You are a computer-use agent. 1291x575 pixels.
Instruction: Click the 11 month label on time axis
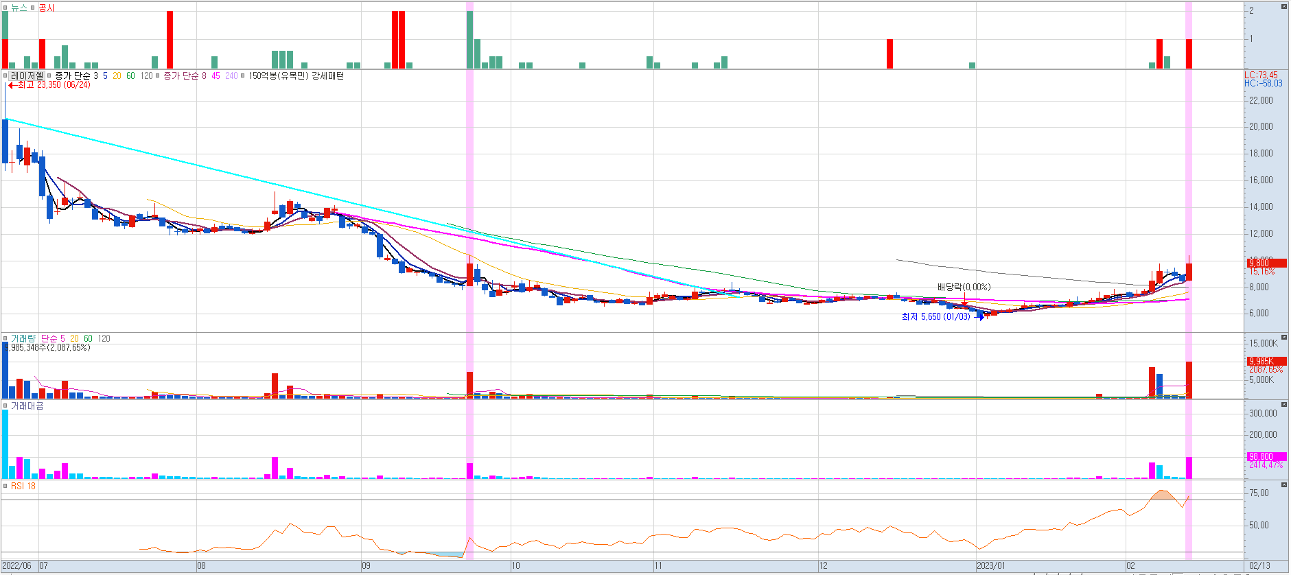658,565
